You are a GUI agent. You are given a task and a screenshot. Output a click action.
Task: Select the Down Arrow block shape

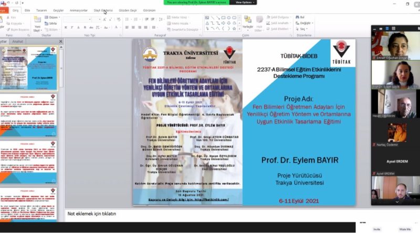pyautogui.click(x=229, y=23)
